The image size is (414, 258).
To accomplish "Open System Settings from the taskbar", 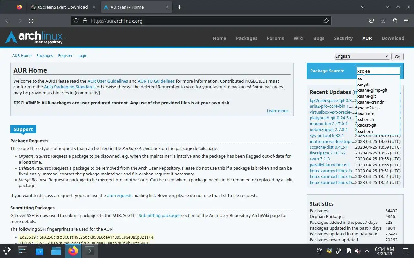I will [23, 251].
